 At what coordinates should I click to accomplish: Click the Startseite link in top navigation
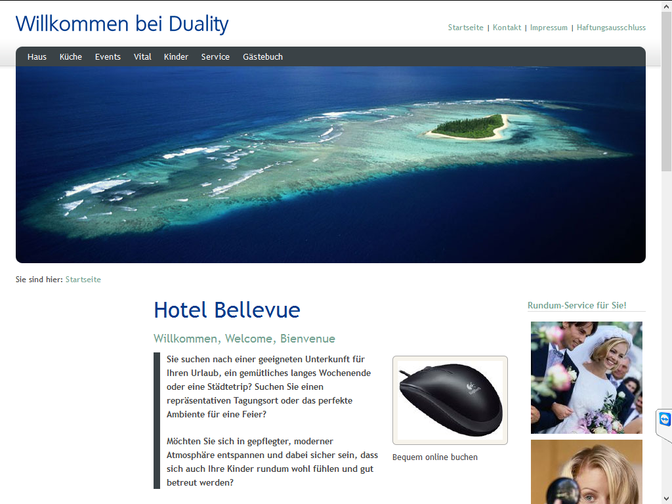coord(465,28)
